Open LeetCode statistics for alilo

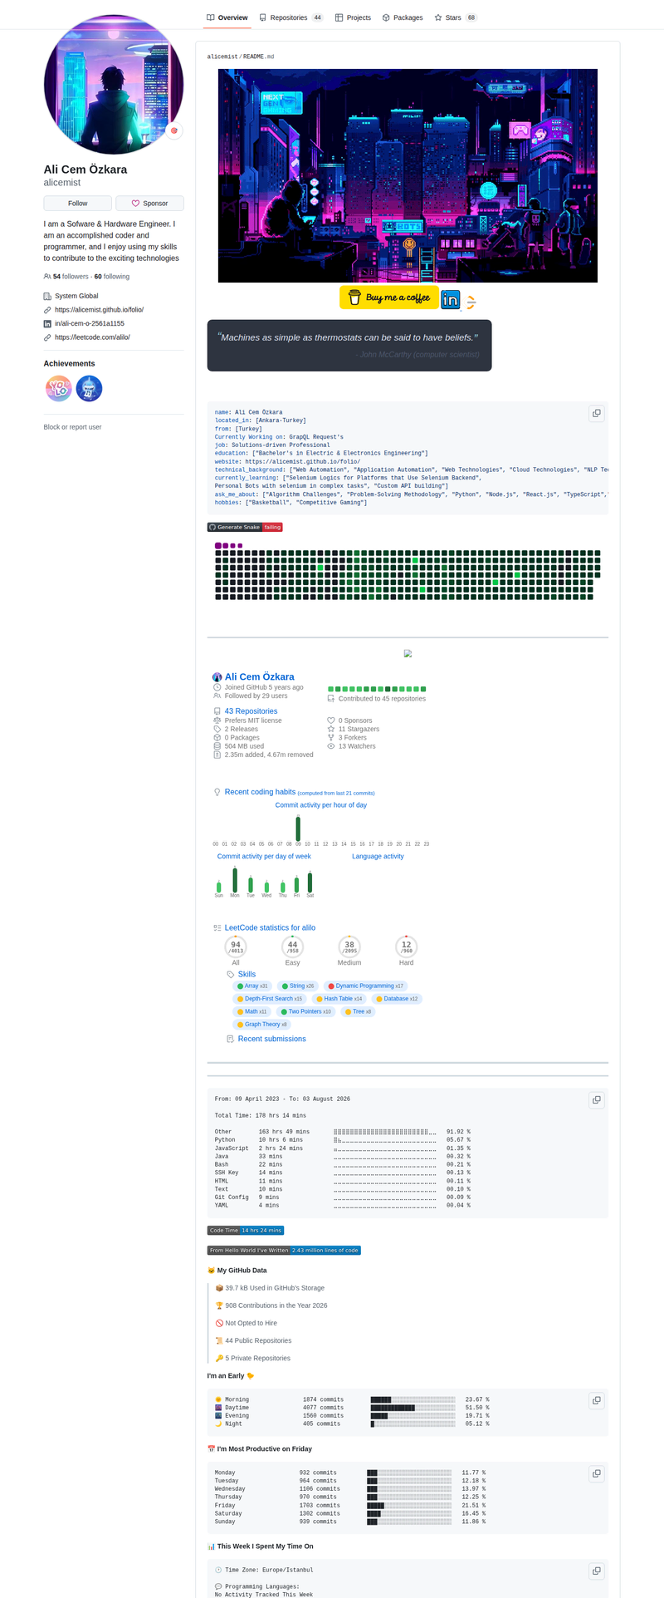click(x=270, y=927)
